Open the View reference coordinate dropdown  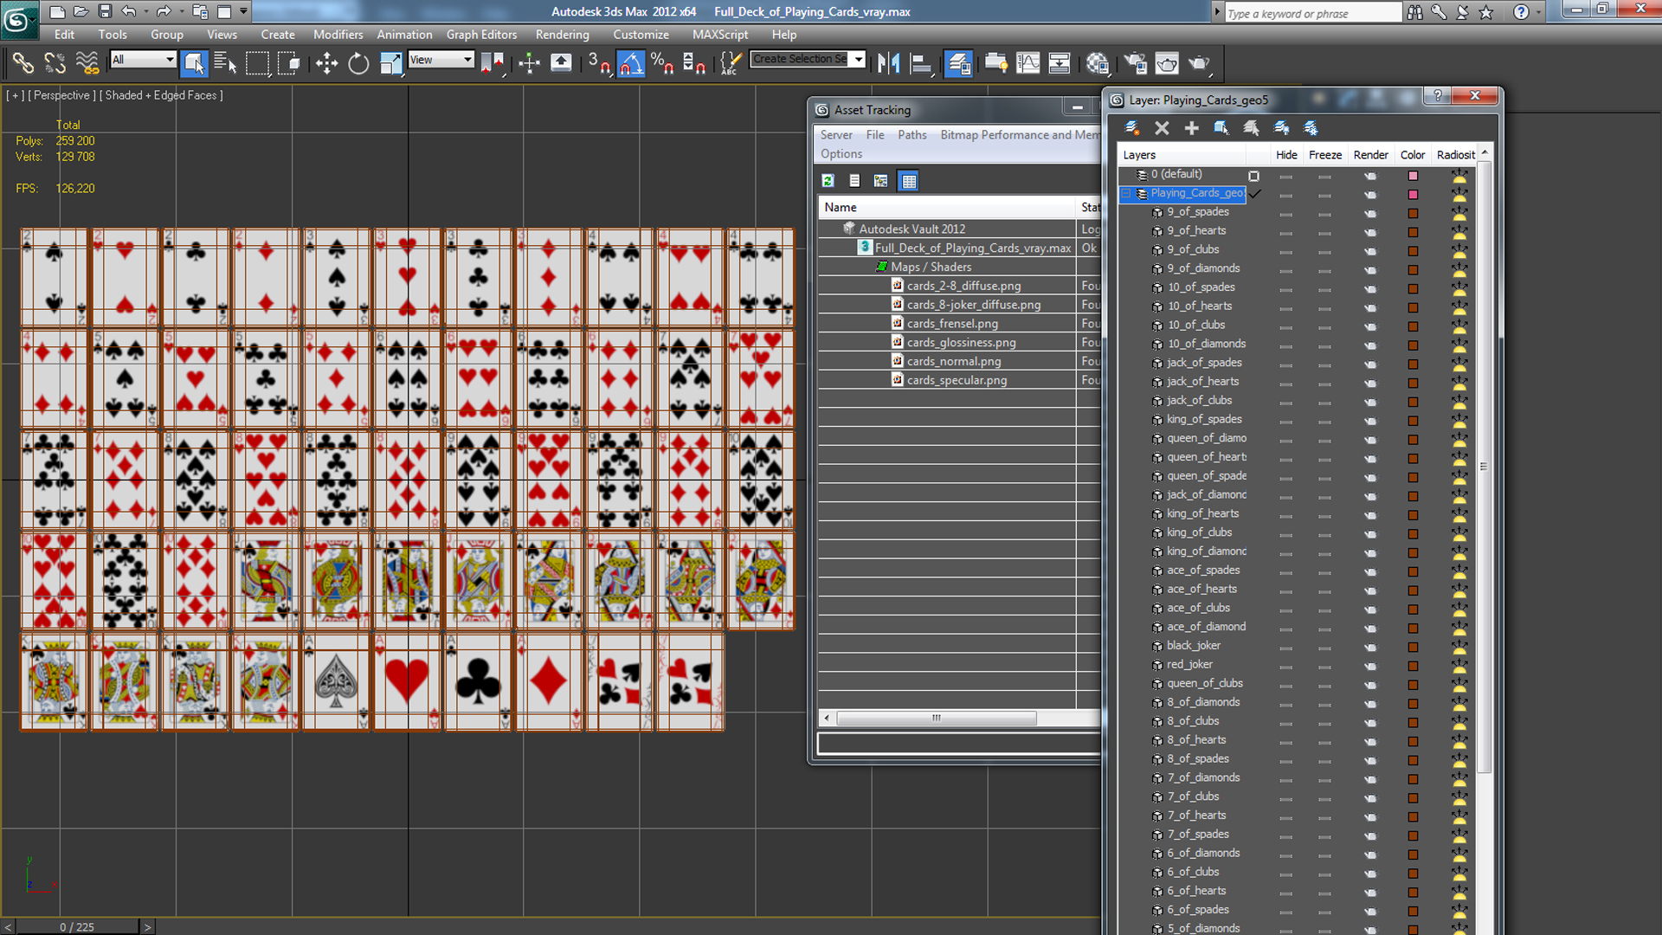click(x=467, y=60)
